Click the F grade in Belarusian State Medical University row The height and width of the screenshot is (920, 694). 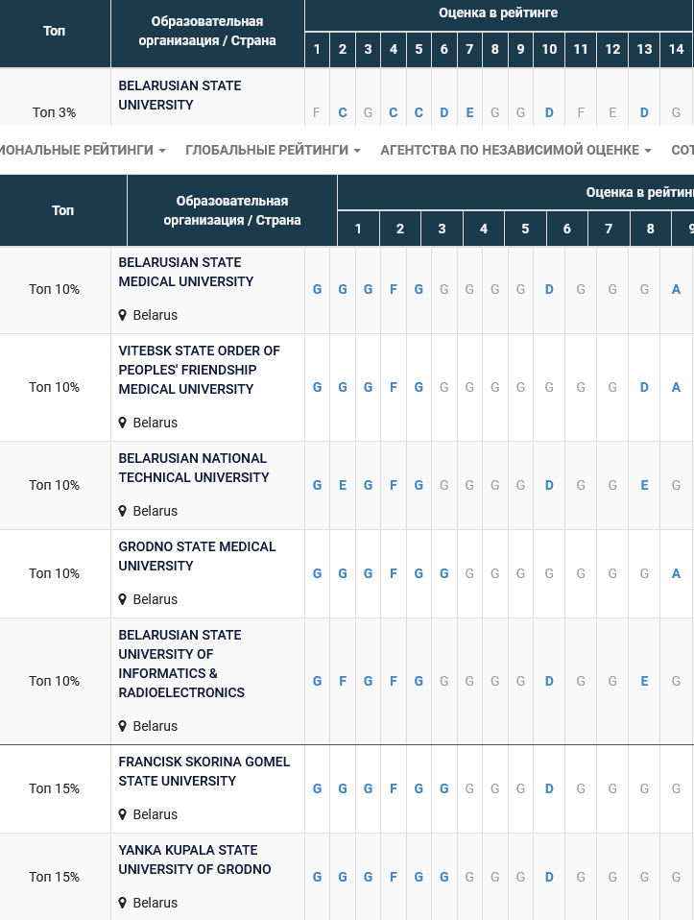[x=394, y=289]
